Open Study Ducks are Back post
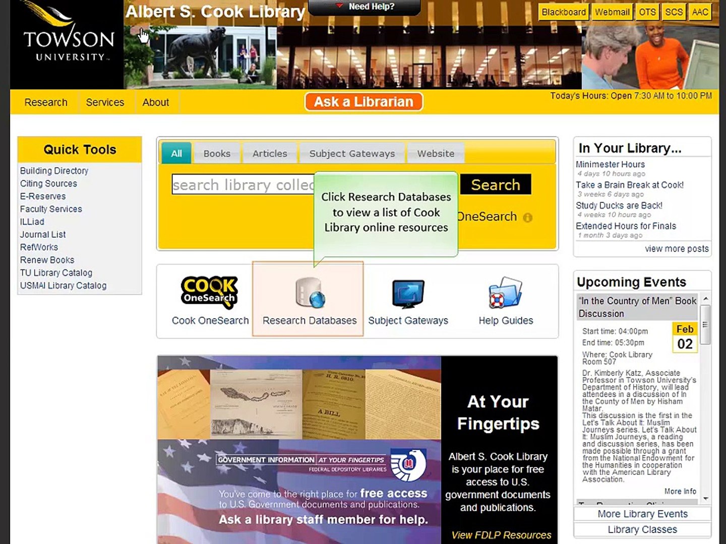The height and width of the screenshot is (544, 726). 619,206
